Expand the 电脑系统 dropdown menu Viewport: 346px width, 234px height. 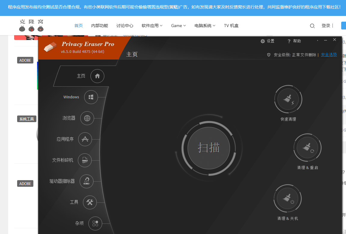click(205, 26)
